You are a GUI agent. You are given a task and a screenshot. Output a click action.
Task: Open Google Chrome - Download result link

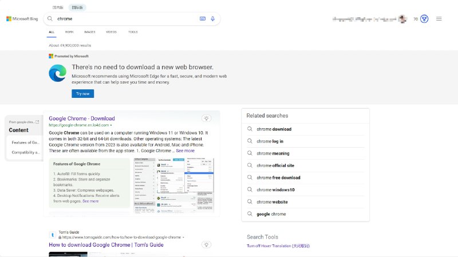[x=82, y=118]
